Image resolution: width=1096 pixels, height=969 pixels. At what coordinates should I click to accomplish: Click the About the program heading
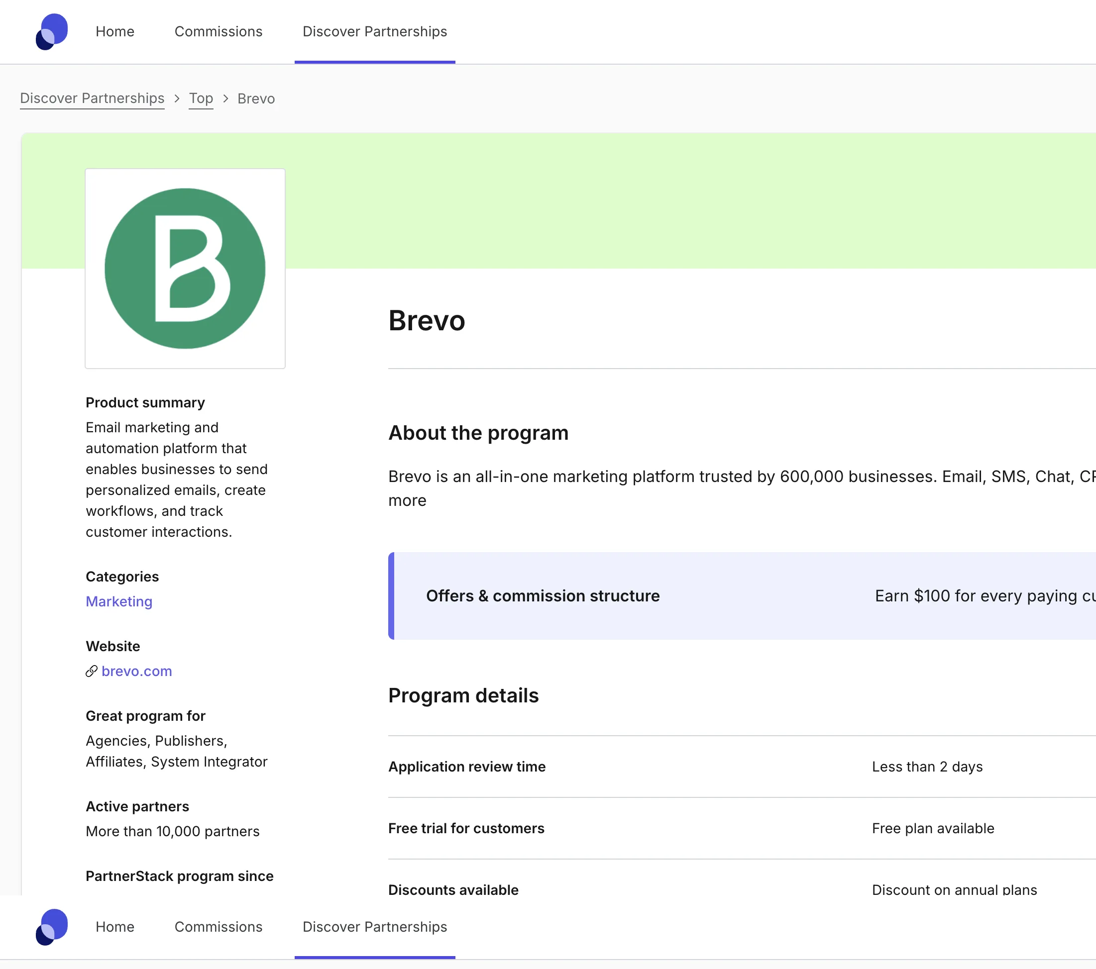pos(478,432)
